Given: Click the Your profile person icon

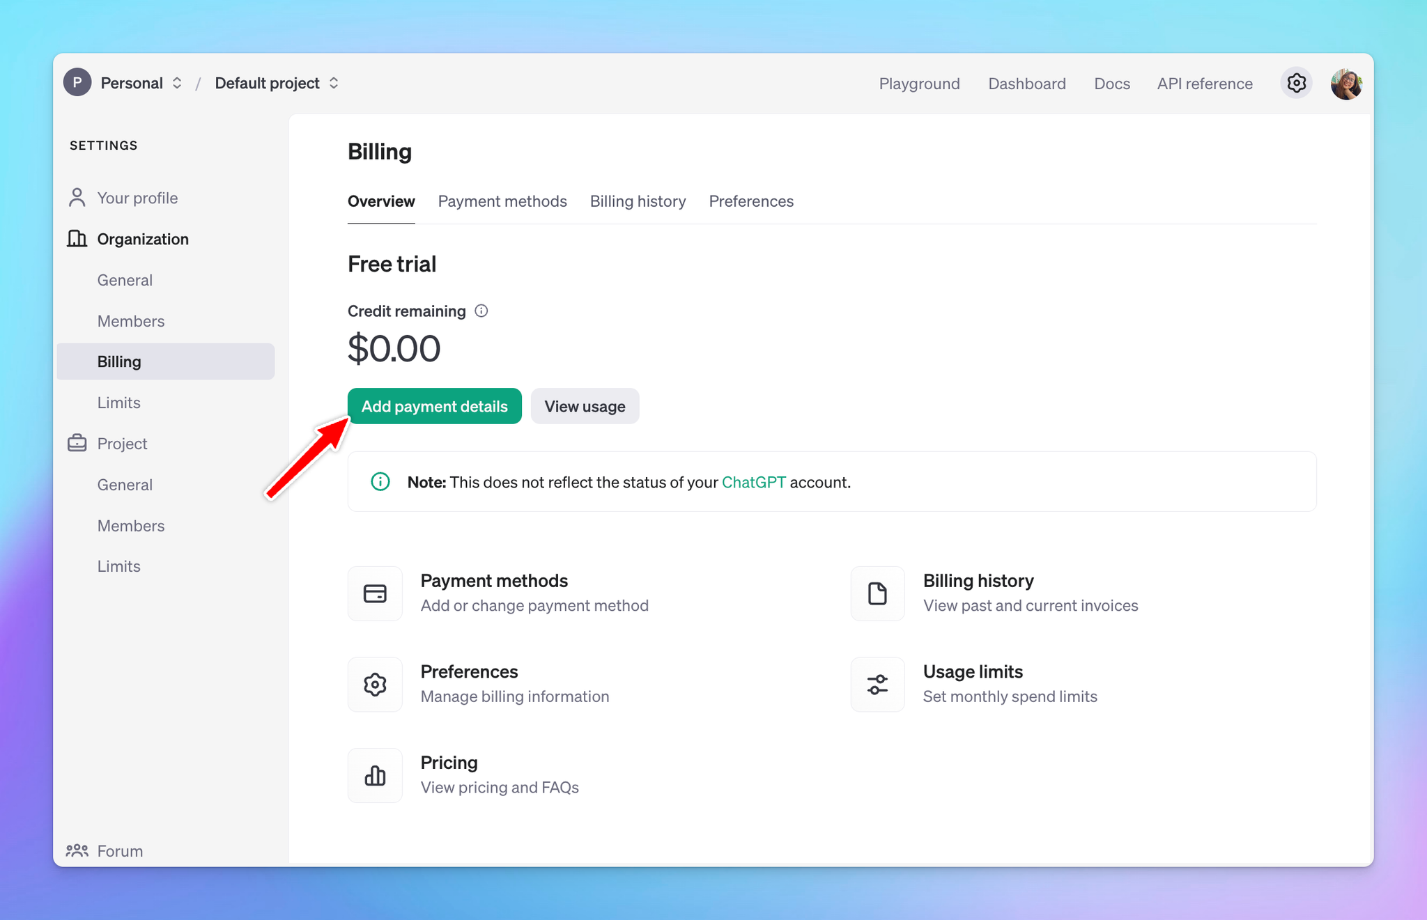Looking at the screenshot, I should (x=77, y=198).
